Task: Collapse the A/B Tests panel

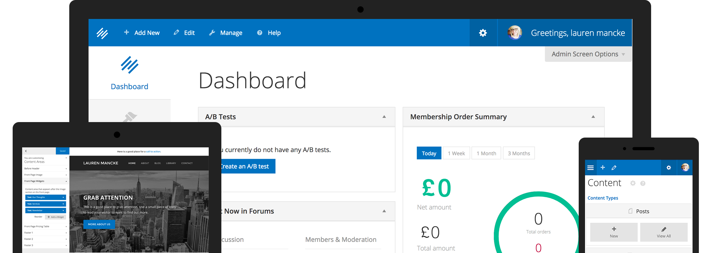Action: coord(384,117)
